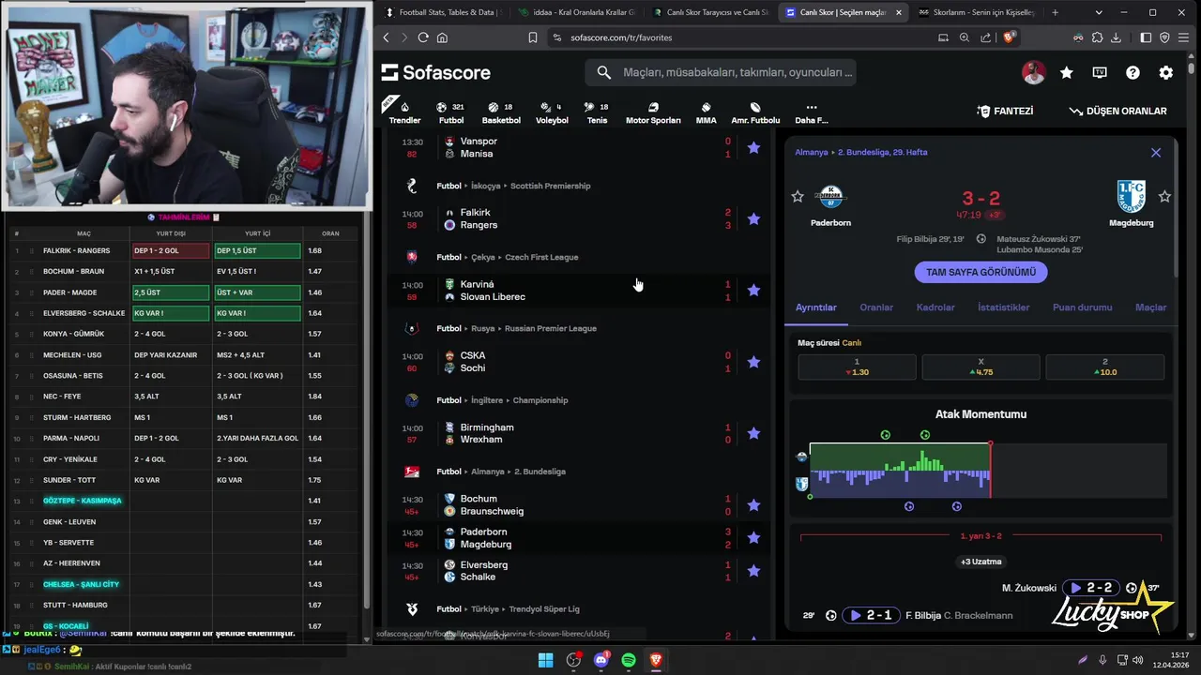Open the Eiversberg - Schalke match row
The width and height of the screenshot is (1201, 675).
click(x=577, y=571)
